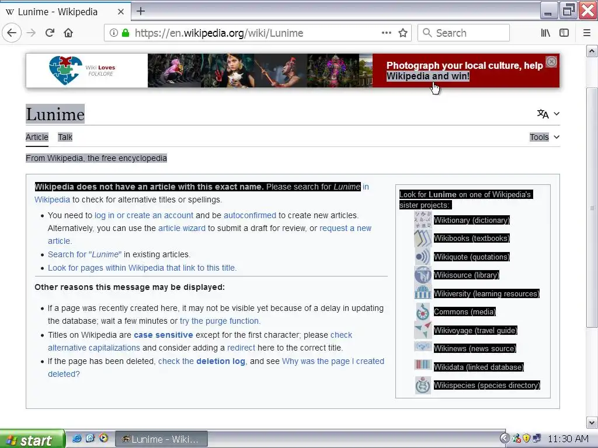598x448 pixels.
Task: Expand hidden system tray icons arrow
Action: coord(505,439)
